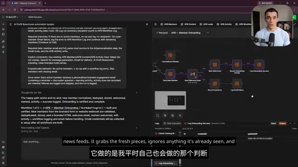Screen dimensions: 298x167
Task: Click the Clear execution button
Action: point(172,123)
